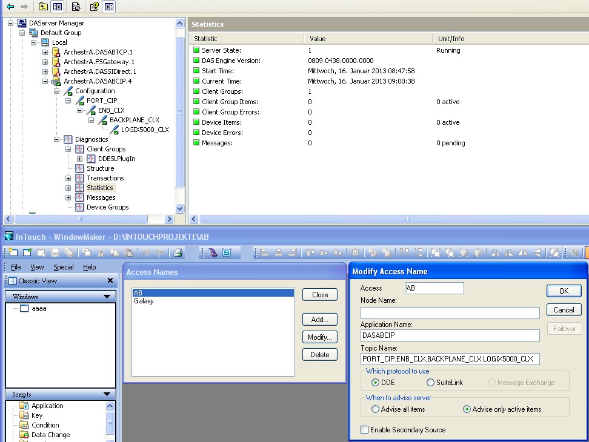Open the Special menu
Viewport: 589px width, 442px height.
tap(63, 267)
